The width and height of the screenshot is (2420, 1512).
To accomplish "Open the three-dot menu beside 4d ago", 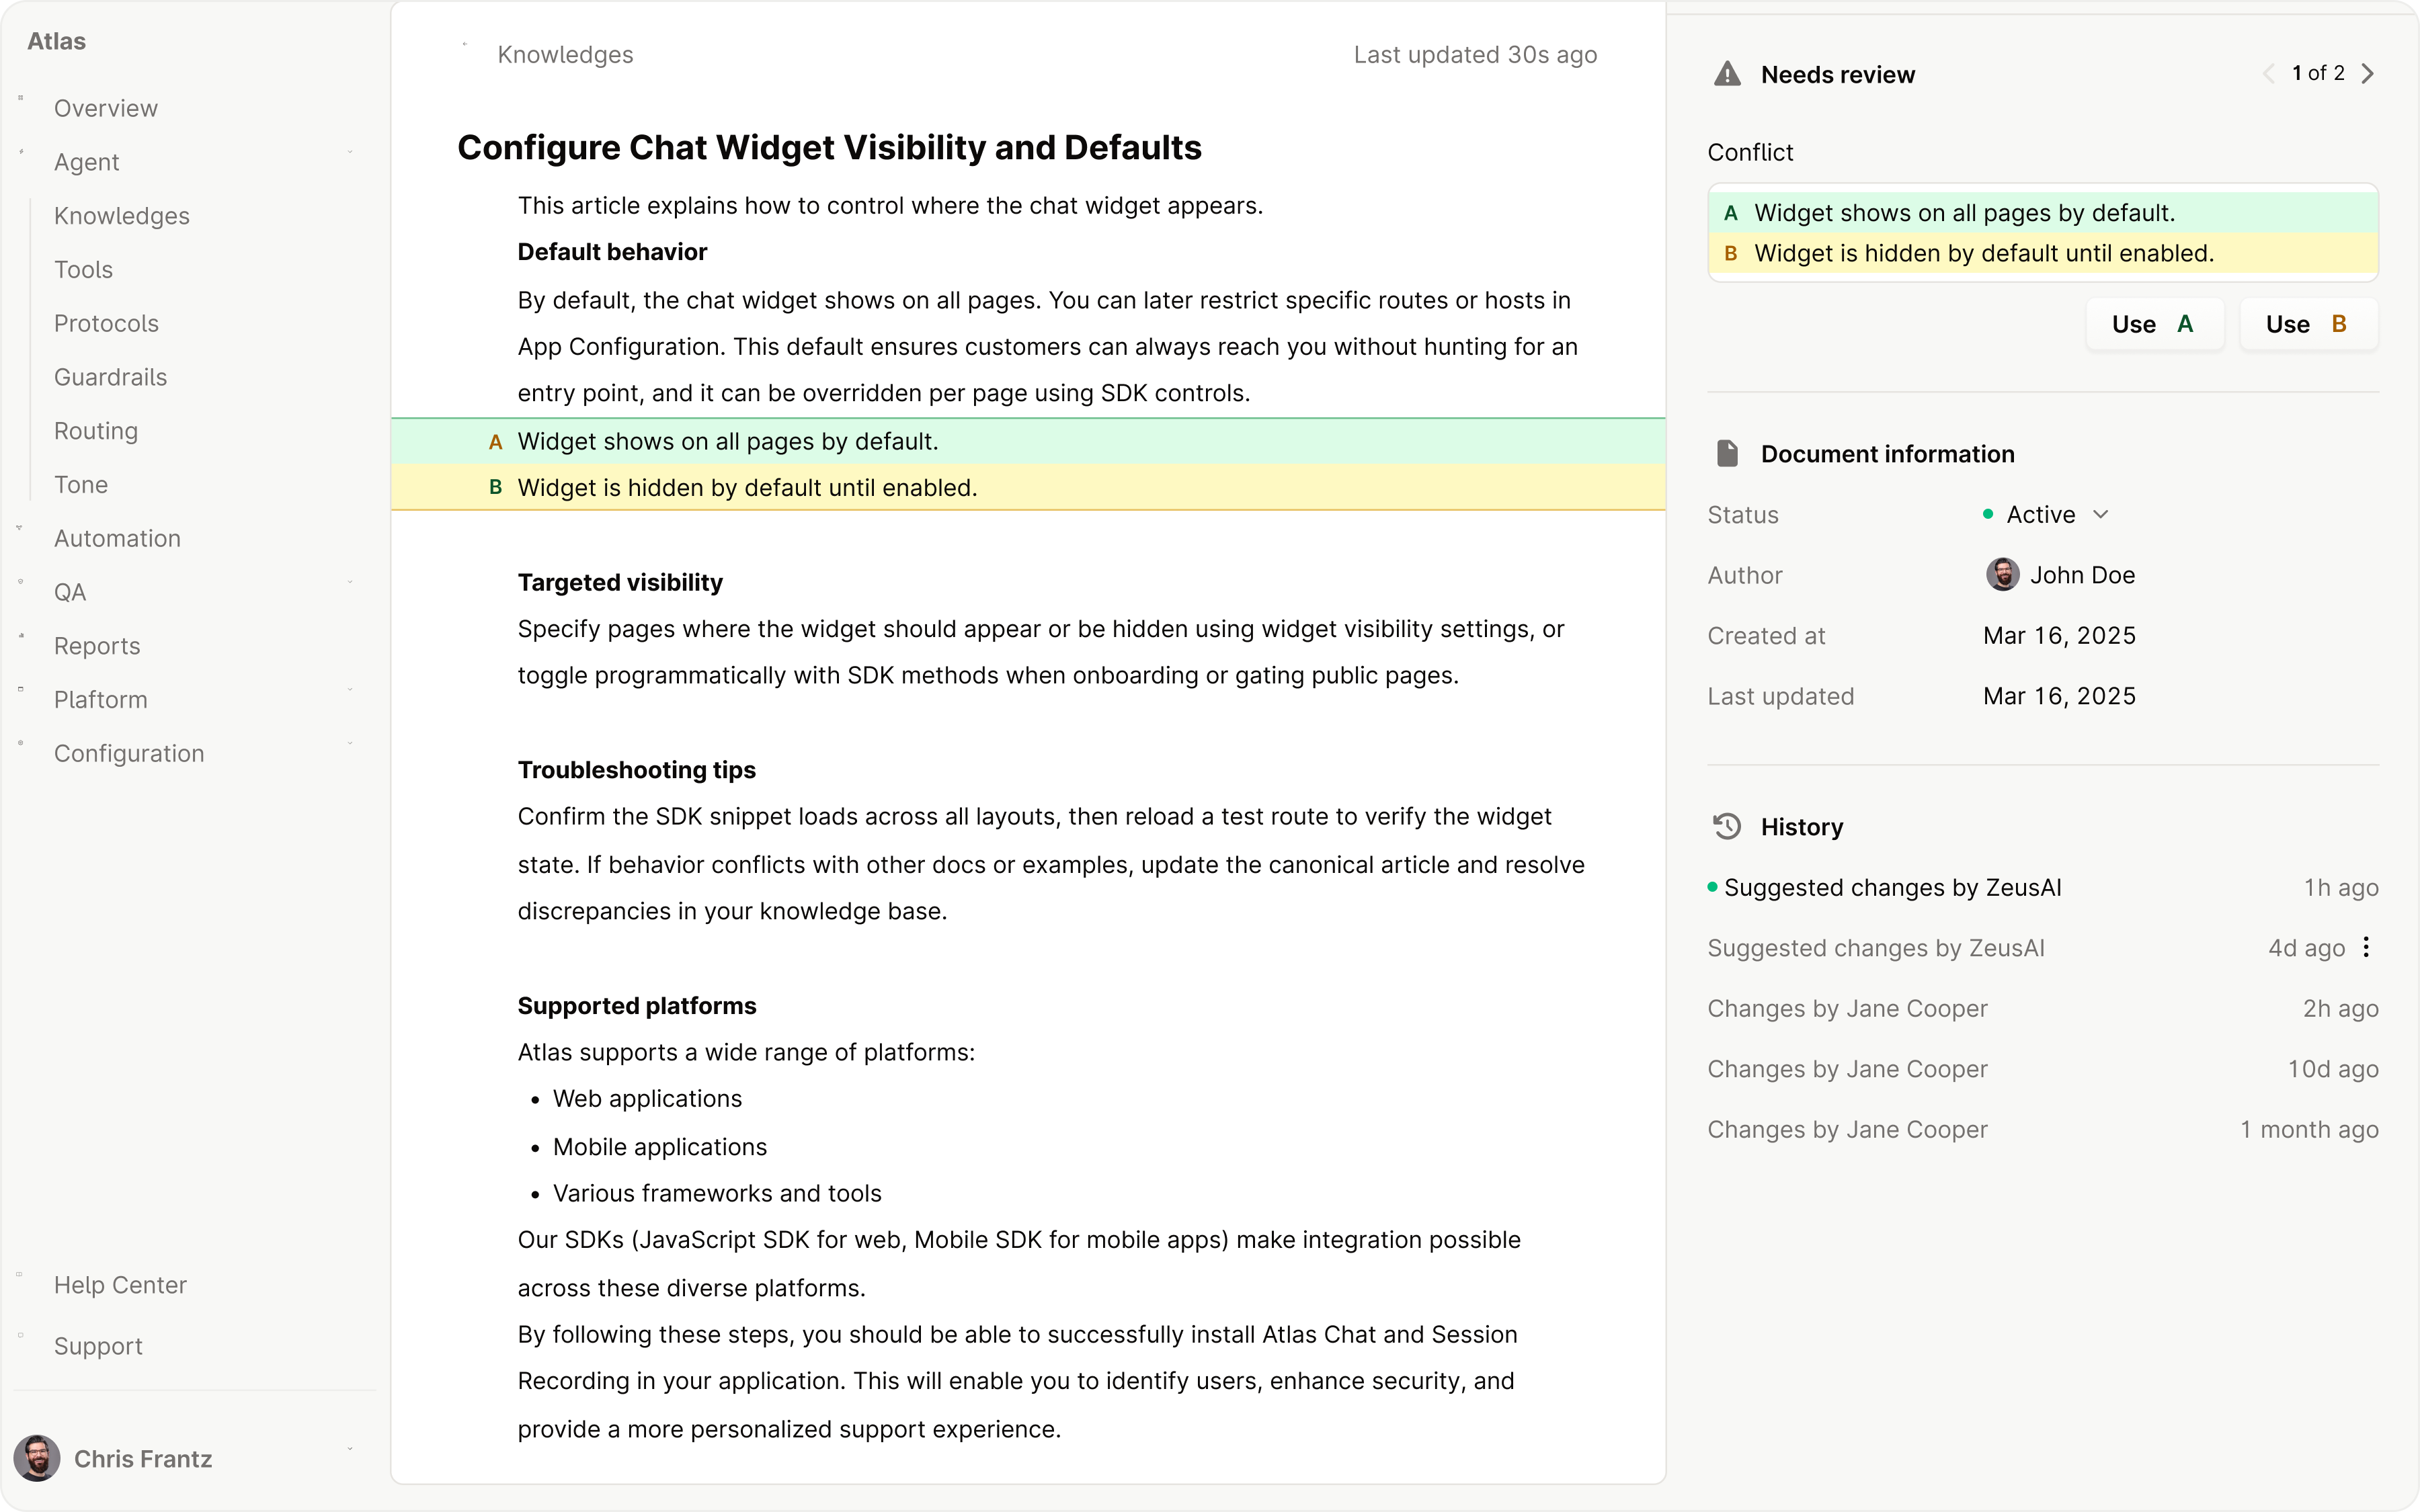I will coord(2366,947).
